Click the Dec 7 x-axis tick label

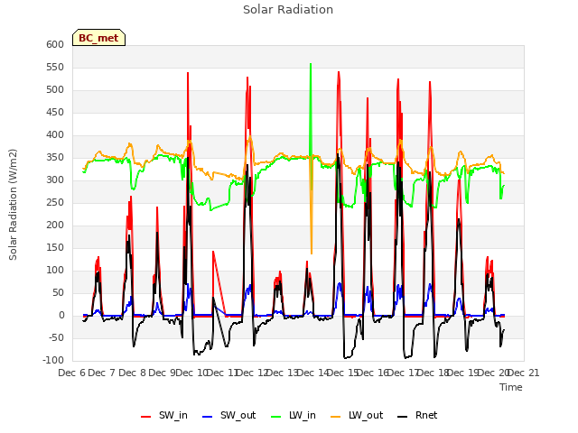(x=102, y=373)
